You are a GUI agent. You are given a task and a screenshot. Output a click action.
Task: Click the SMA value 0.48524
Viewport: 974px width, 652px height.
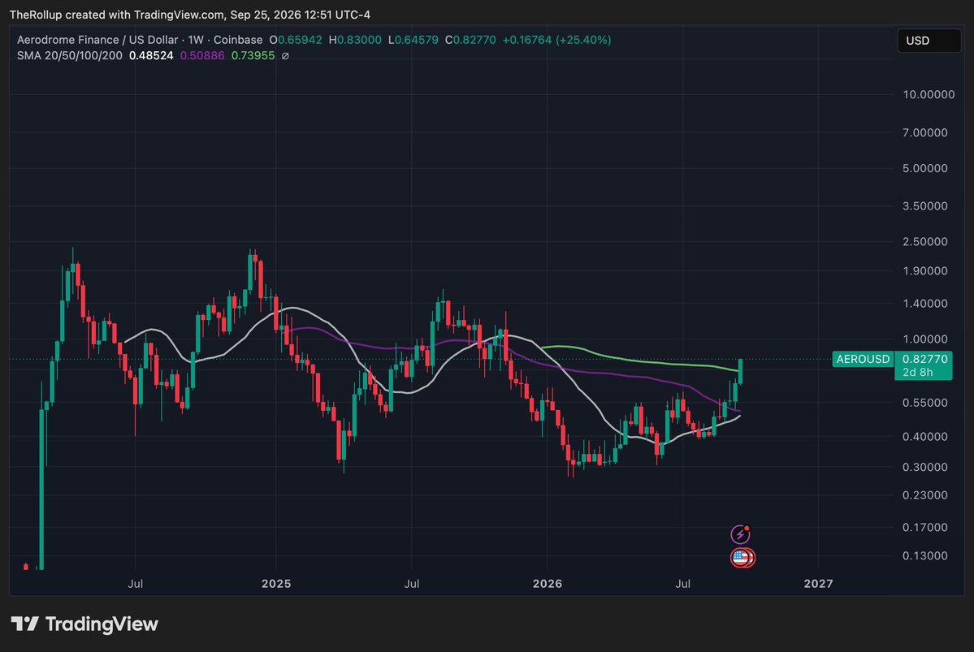tap(151, 56)
